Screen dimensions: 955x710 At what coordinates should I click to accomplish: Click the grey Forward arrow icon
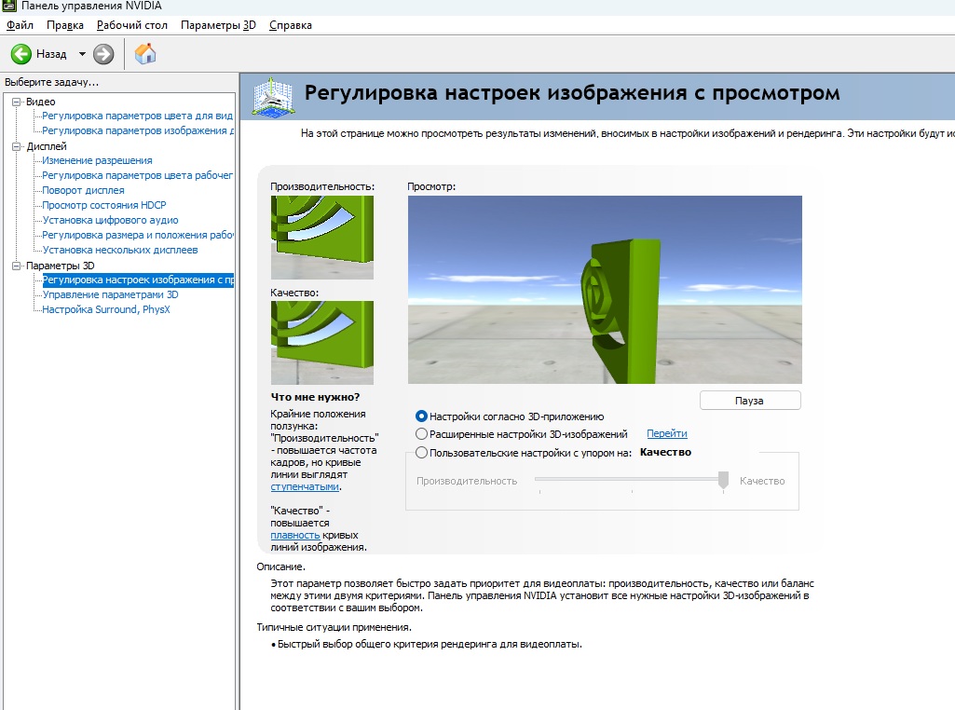(103, 54)
